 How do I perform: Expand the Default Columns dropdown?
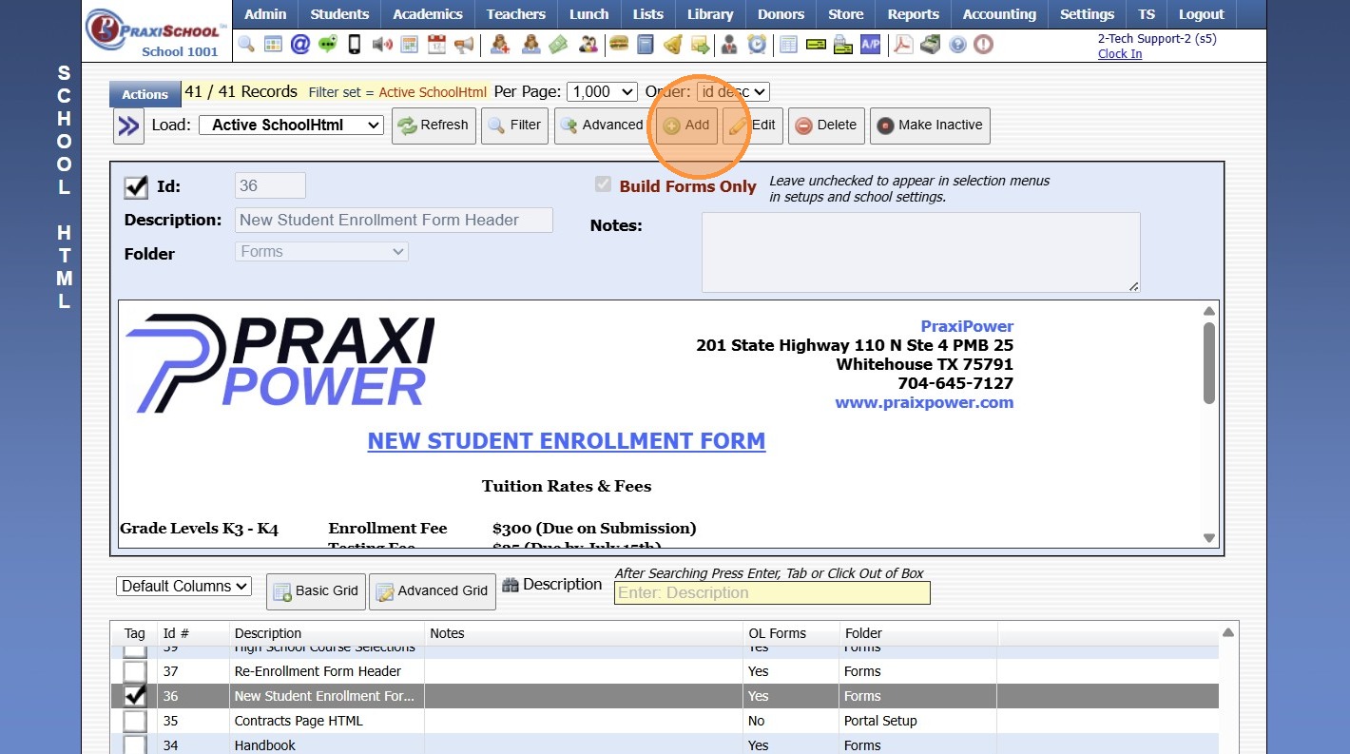pyautogui.click(x=183, y=587)
